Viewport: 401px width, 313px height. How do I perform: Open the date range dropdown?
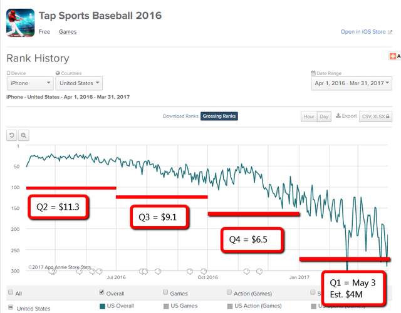(352, 83)
